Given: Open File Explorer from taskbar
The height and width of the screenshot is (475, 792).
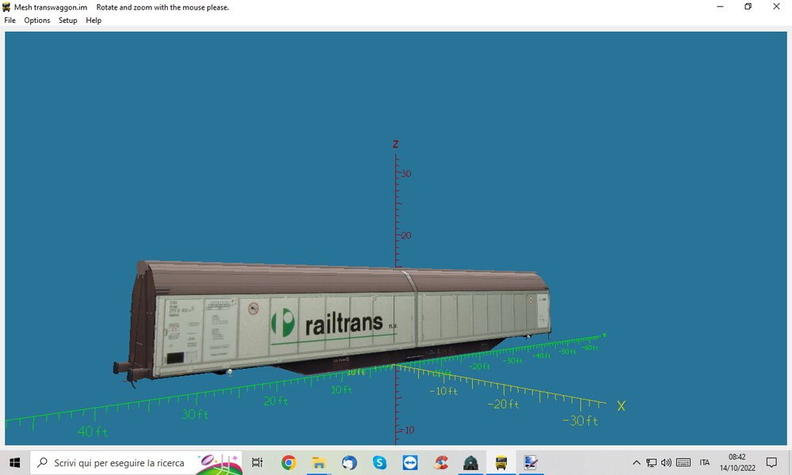Looking at the screenshot, I should click(318, 462).
